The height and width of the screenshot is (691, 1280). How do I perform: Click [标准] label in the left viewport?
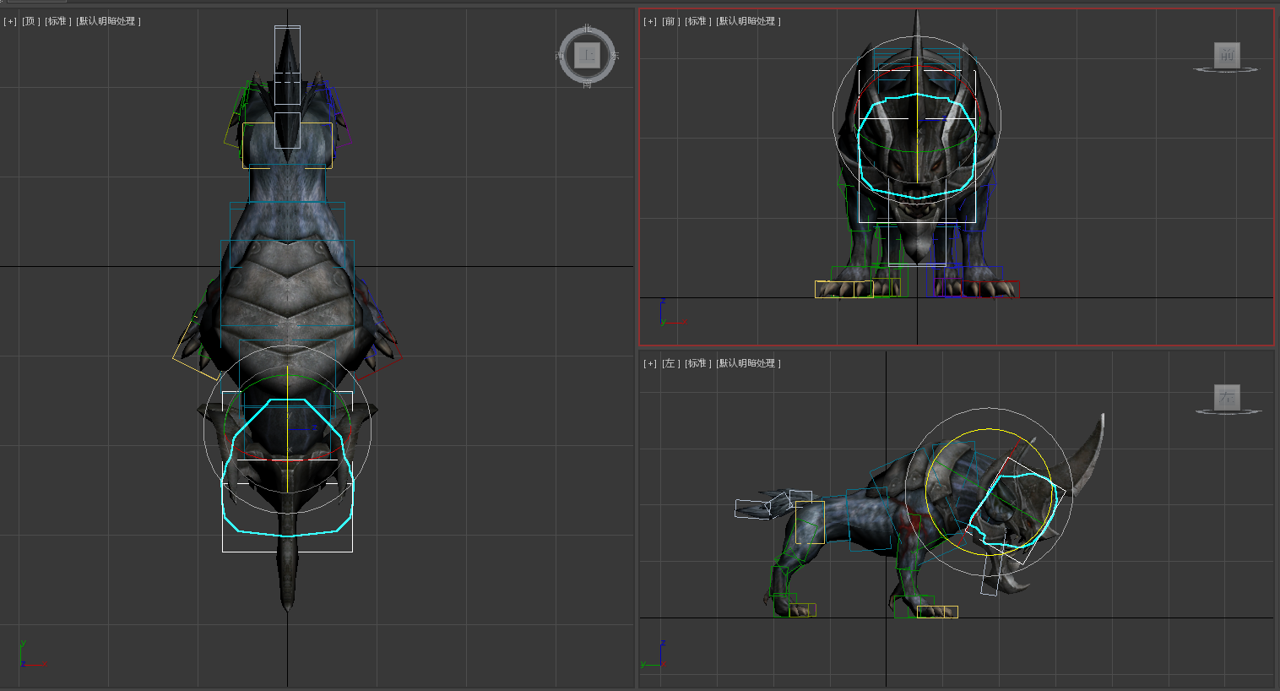[697, 363]
